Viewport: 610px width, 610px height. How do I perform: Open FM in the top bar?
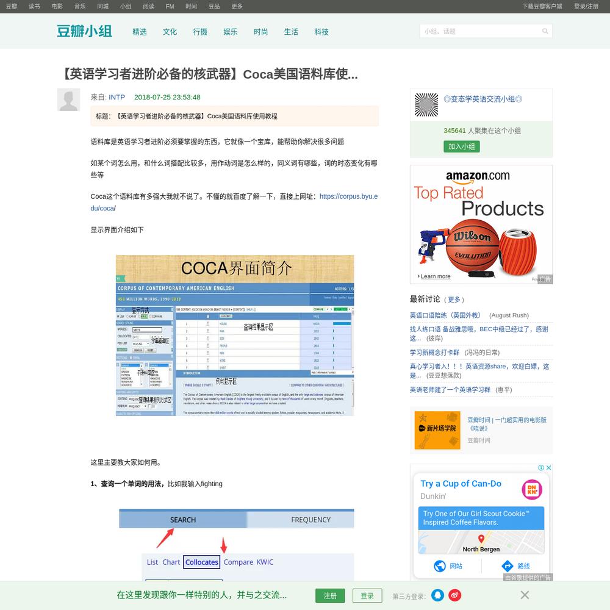click(170, 6)
